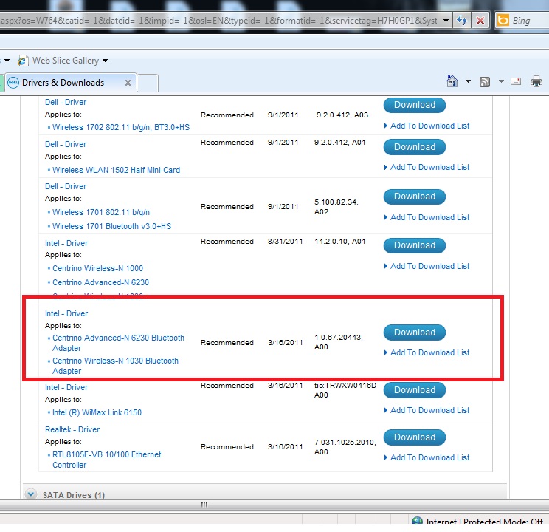Screen dimensions: 549x532
Task: Click the Internet zone globe icon in status bar
Action: pos(417,520)
